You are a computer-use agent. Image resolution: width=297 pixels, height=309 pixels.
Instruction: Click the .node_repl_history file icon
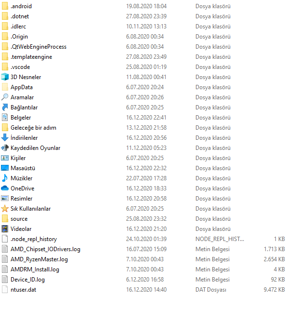coord(5,239)
